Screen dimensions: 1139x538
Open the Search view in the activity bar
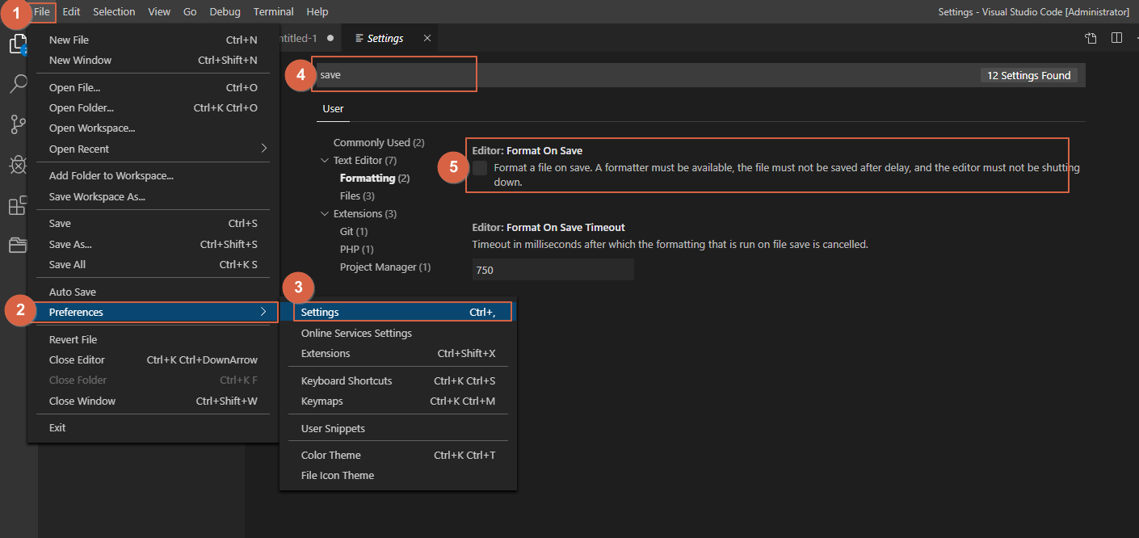pyautogui.click(x=18, y=84)
